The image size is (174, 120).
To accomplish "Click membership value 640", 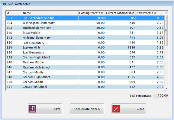I will pyautogui.click(x=132, y=23).
